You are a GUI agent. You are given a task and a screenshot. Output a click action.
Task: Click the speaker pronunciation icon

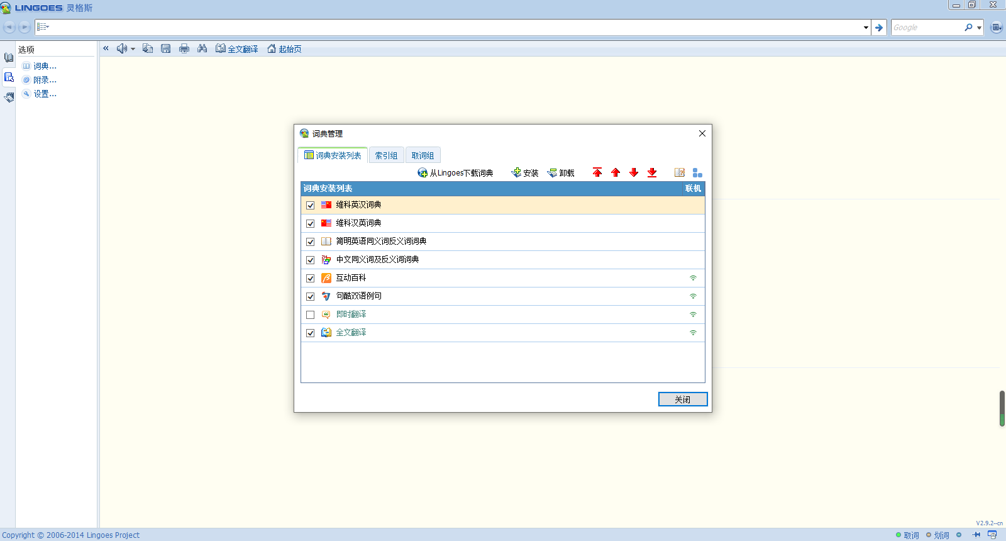click(x=121, y=48)
